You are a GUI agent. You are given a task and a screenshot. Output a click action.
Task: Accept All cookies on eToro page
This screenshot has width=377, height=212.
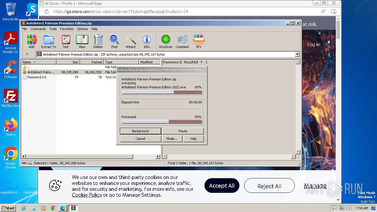222,186
